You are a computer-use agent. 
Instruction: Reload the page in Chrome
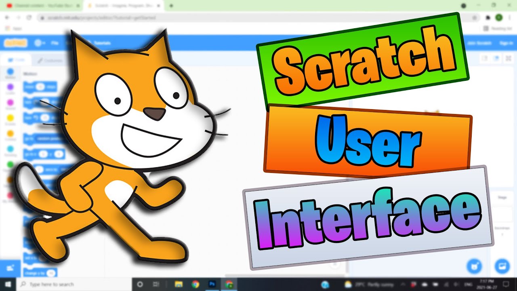coord(29,18)
